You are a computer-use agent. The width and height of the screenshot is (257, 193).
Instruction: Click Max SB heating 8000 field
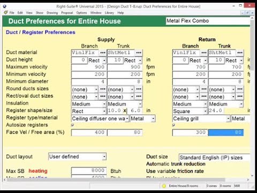point(89,170)
